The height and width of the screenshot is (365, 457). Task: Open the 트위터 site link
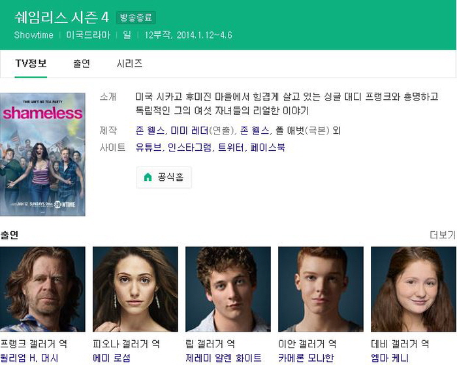click(231, 147)
